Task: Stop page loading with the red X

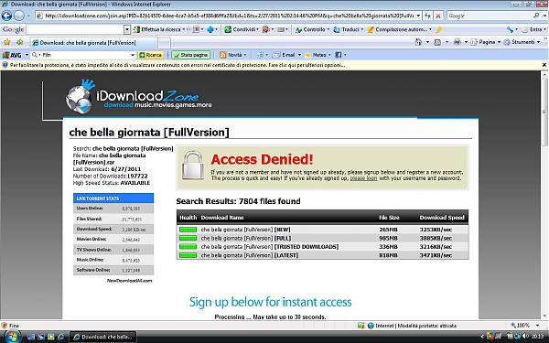Action: coord(438,16)
